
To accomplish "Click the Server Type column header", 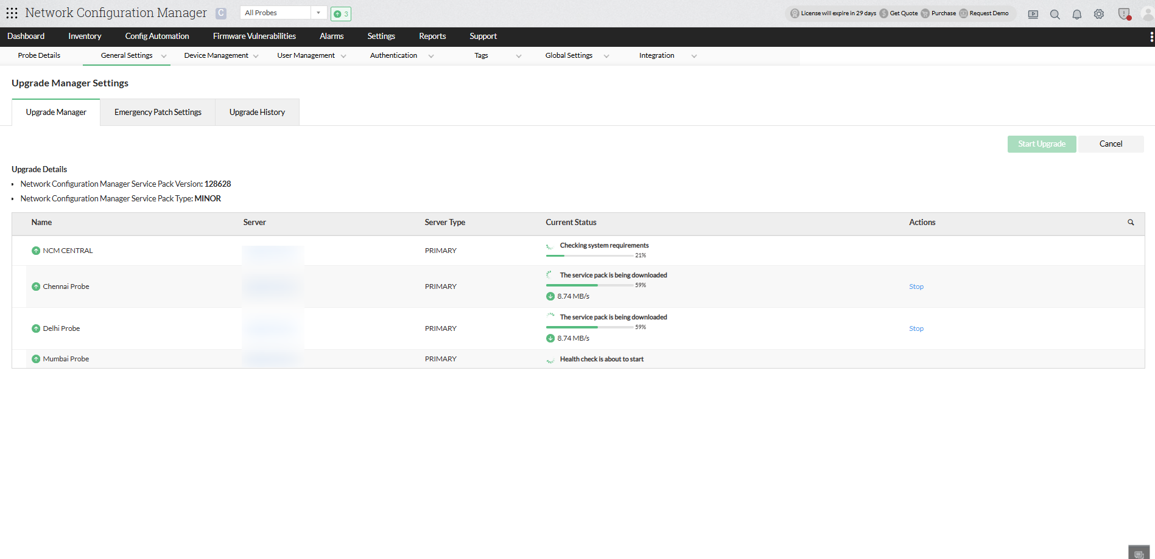I will [445, 223].
